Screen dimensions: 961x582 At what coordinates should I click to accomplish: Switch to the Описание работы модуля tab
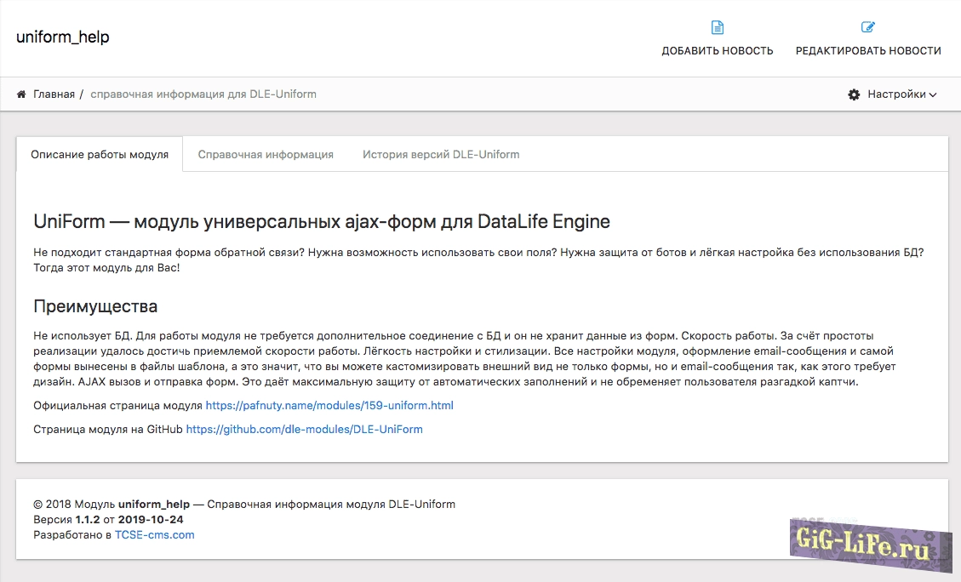100,155
